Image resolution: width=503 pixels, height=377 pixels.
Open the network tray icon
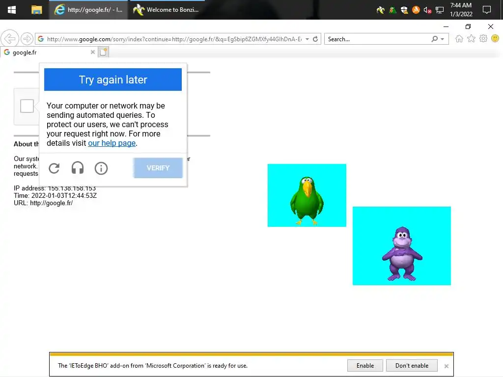point(440,10)
